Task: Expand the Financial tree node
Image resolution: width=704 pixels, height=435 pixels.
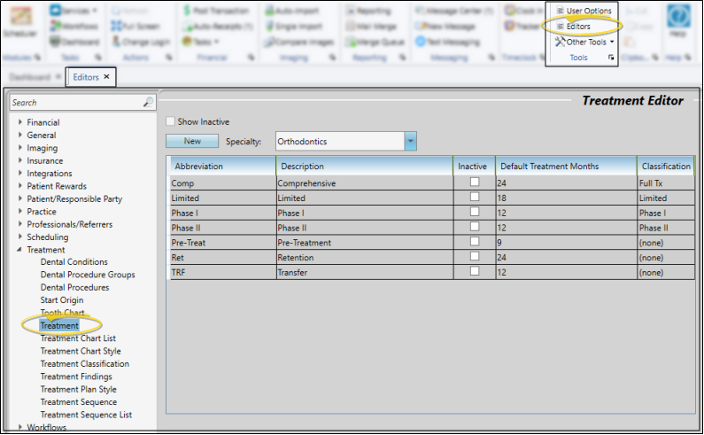Action: point(19,122)
